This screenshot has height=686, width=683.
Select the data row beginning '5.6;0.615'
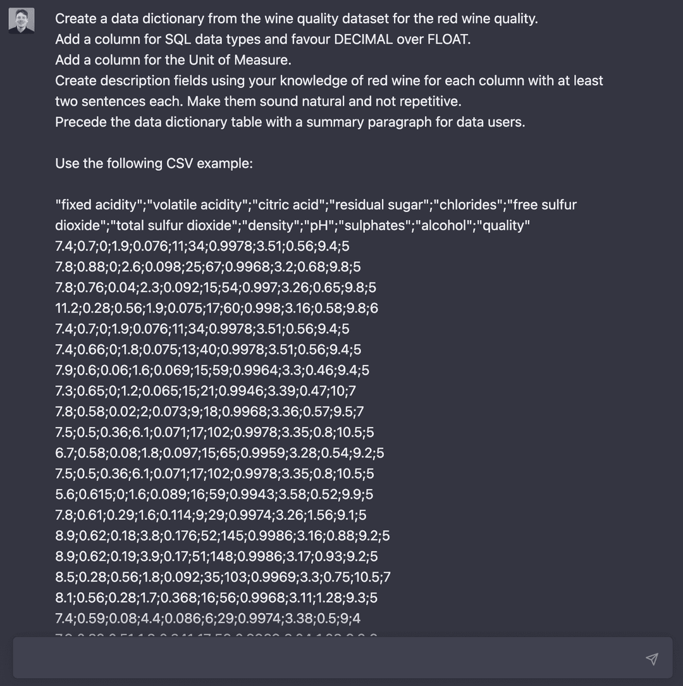pos(212,494)
